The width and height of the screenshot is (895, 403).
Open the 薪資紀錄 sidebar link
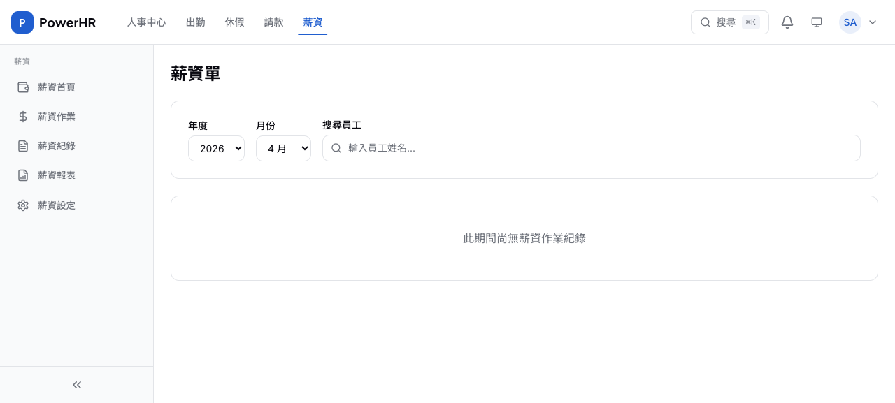click(x=57, y=146)
